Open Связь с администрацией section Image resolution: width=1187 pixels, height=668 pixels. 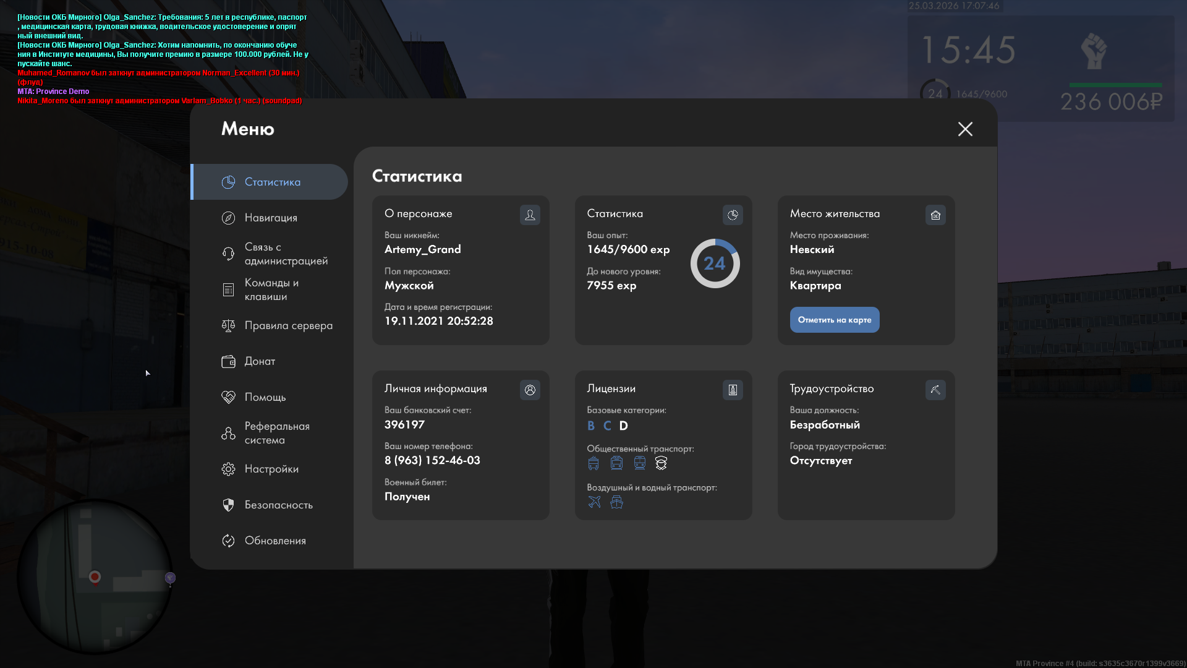point(286,254)
